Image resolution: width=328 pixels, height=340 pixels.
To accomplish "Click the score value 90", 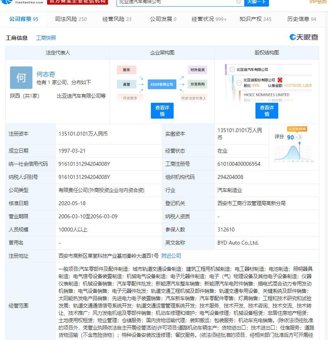I will point(290,137).
